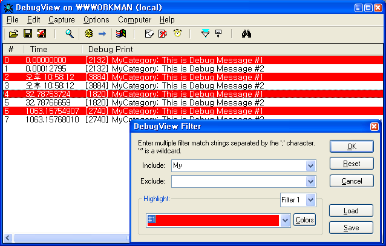
Task: Click OK in the DebugView Filter dialog
Action: [x=352, y=147]
